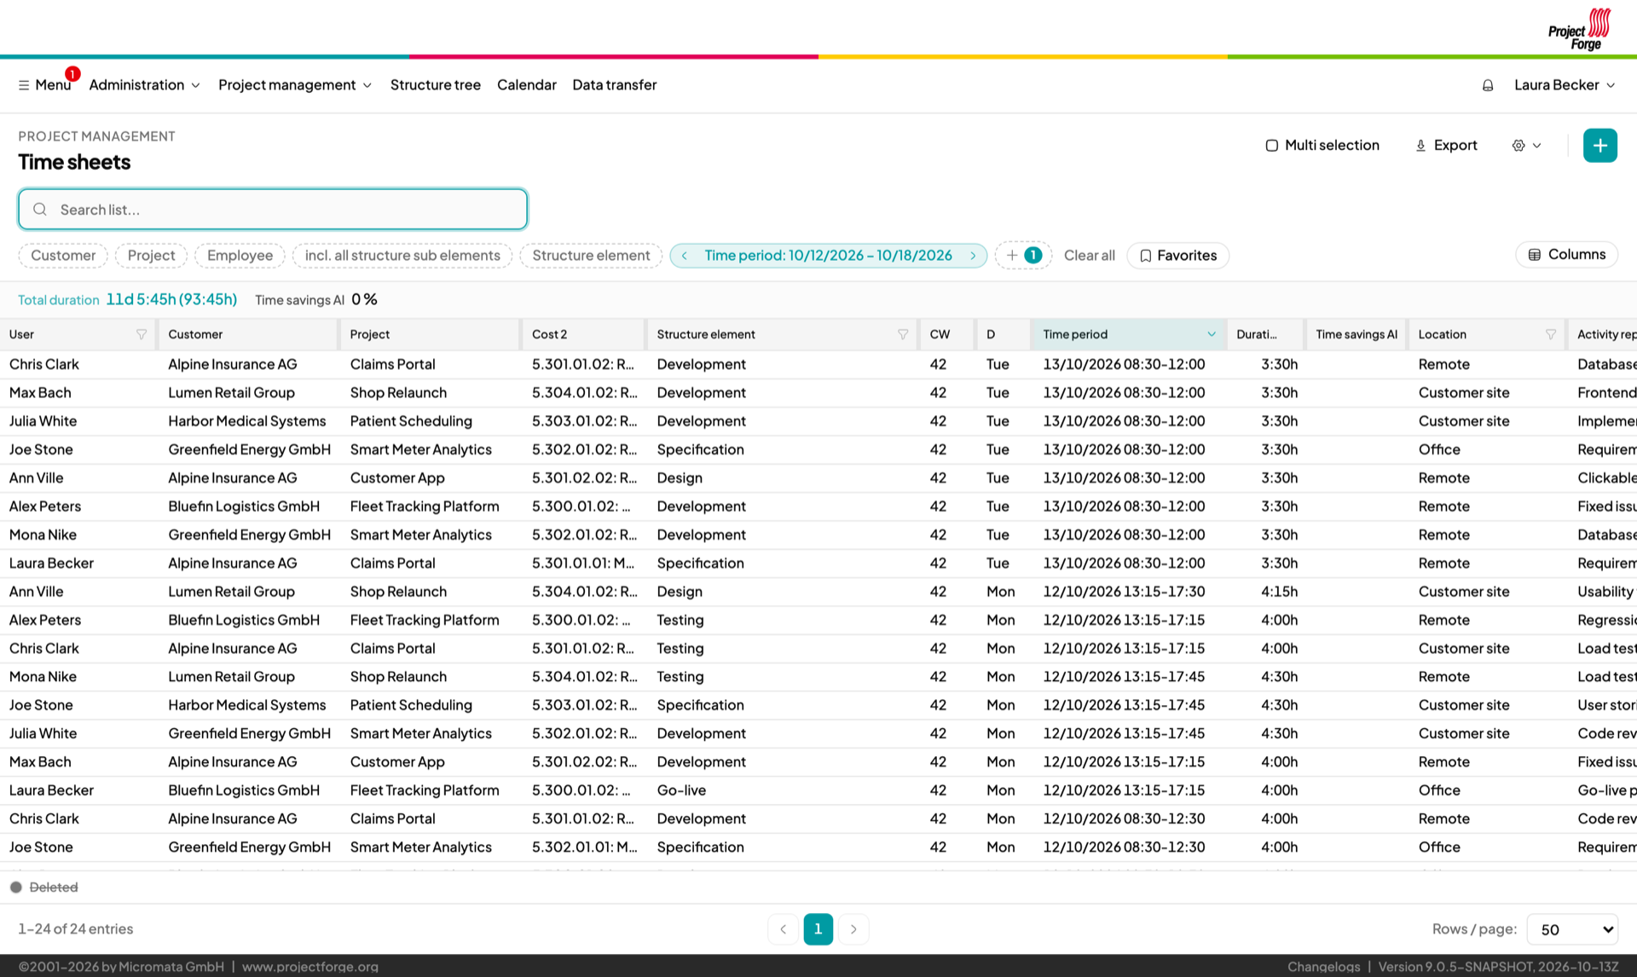The width and height of the screenshot is (1637, 977).
Task: Focus the Search list input field
Action: (x=273, y=210)
